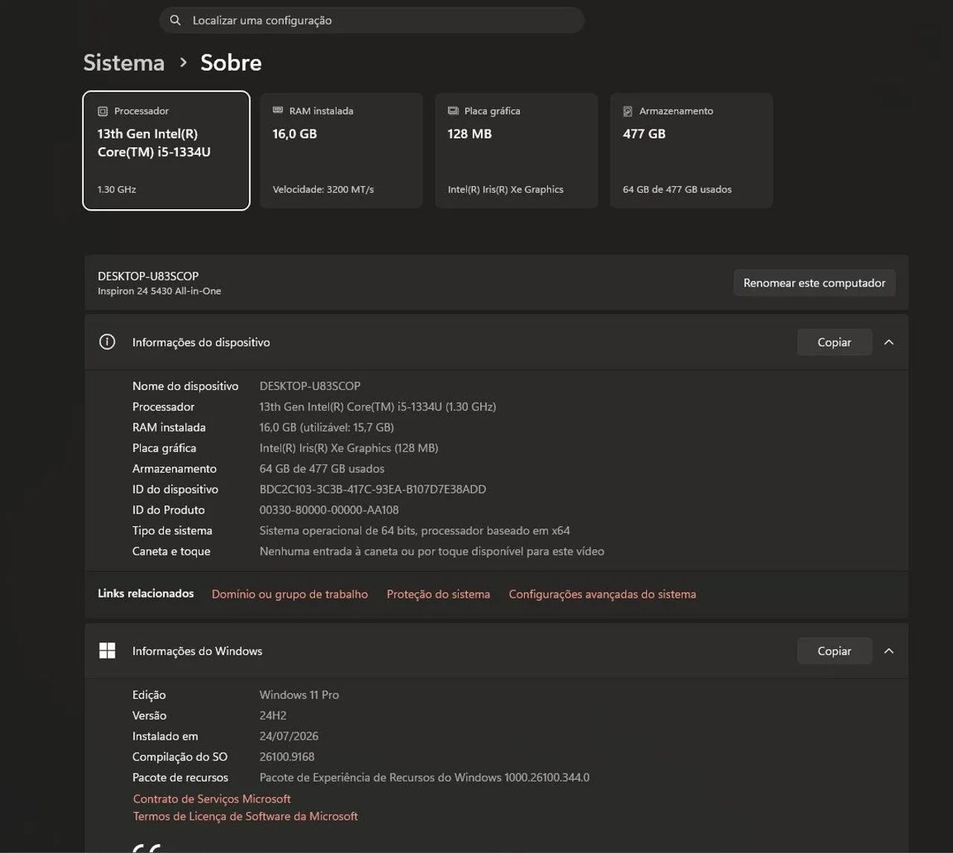
Task: Click the OS build value 26100.9168
Action: 287,757
